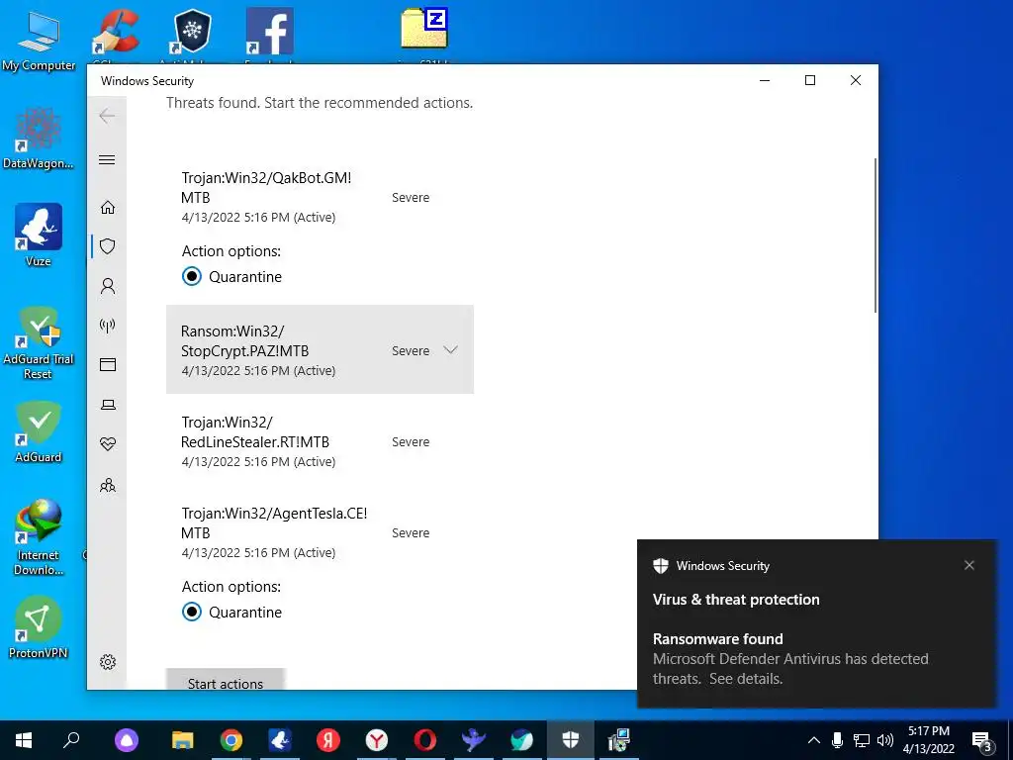Open Family options icon
The height and width of the screenshot is (760, 1013).
click(108, 485)
